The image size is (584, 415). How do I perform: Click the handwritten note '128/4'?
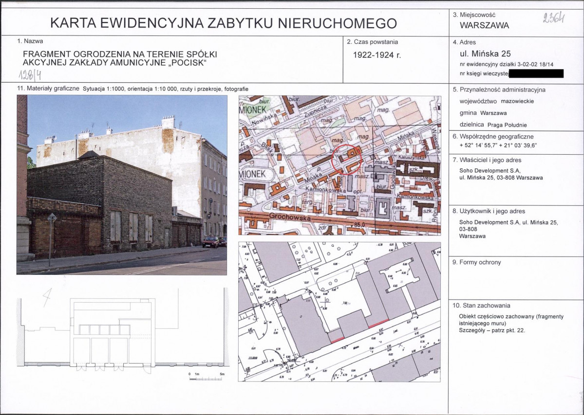30,74
